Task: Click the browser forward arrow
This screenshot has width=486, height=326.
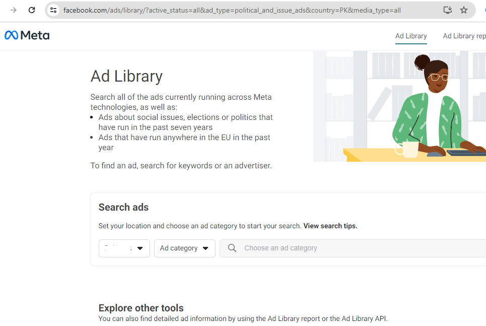Action: coord(13,10)
